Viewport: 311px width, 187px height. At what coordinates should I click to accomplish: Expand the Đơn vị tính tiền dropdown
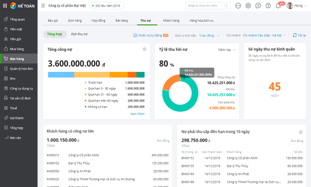(209, 36)
